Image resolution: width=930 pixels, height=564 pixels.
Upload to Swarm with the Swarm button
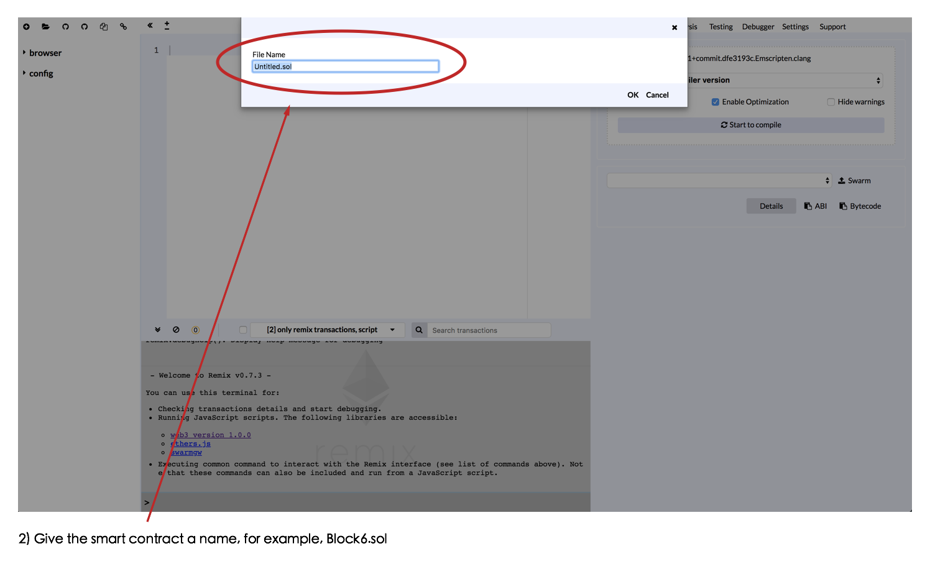(x=854, y=181)
